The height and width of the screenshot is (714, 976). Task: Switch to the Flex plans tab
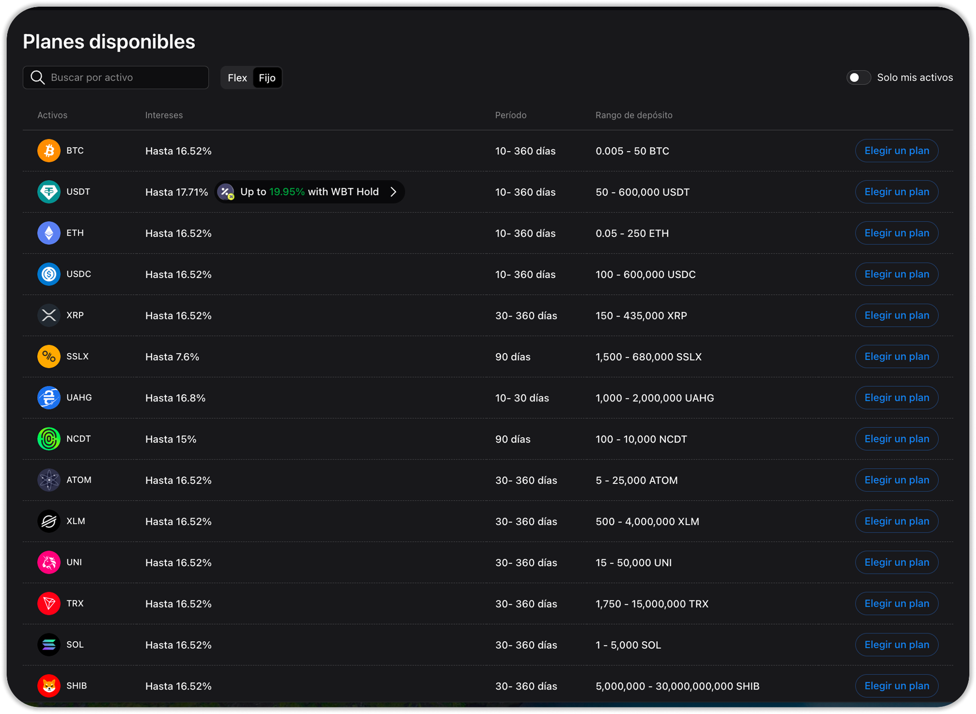point(237,78)
